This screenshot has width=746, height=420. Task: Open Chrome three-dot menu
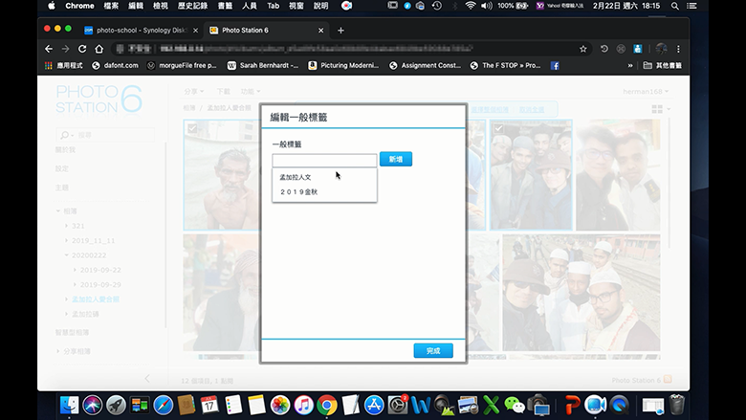coord(678,49)
